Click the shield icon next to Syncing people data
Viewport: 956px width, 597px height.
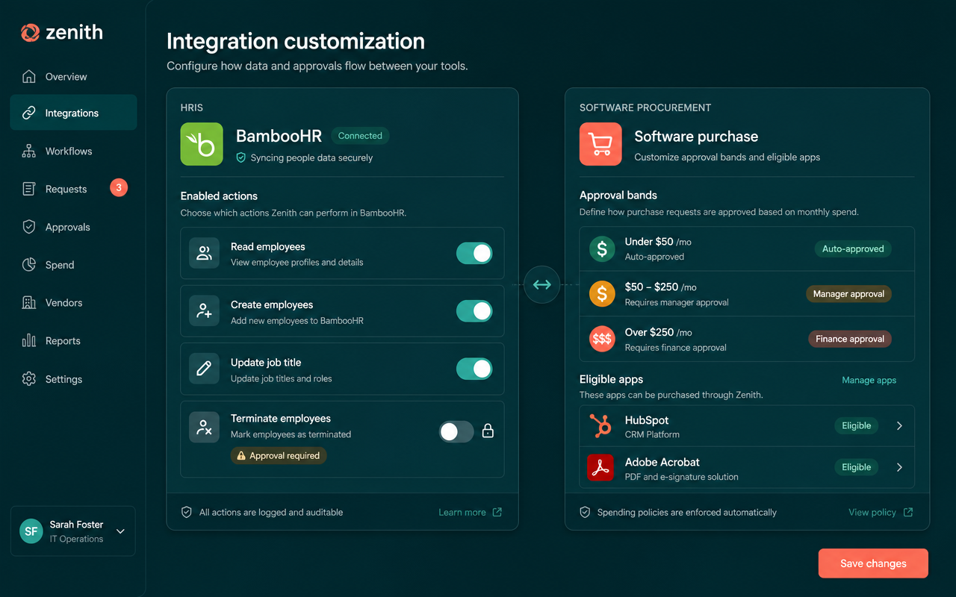click(x=240, y=157)
